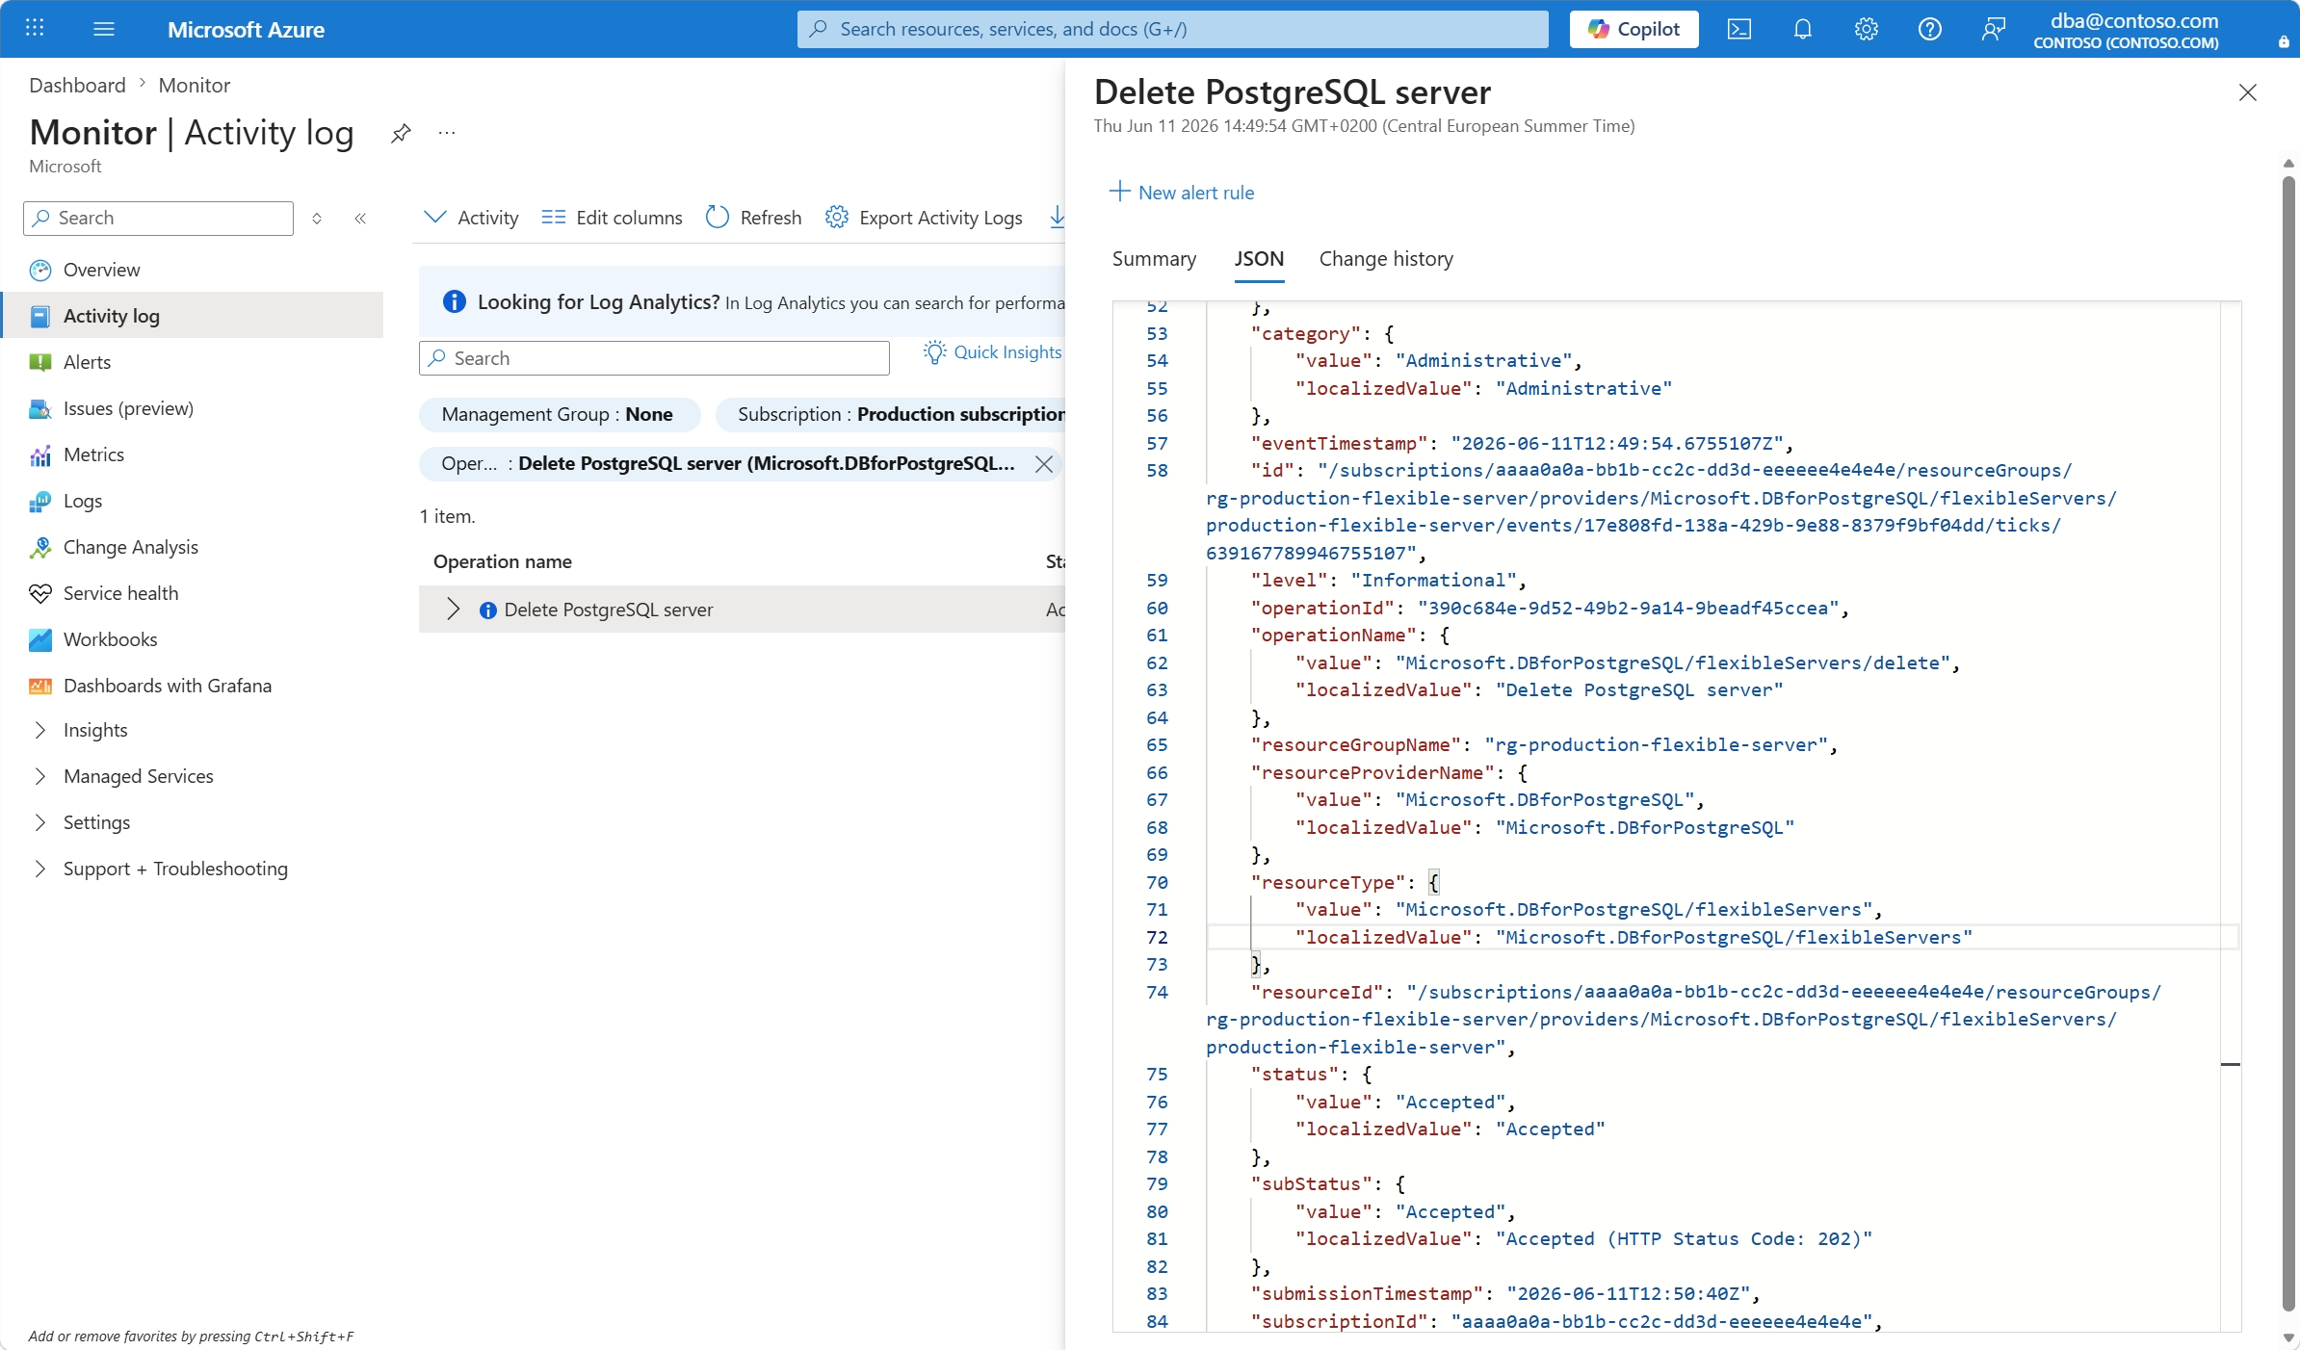This screenshot has height=1350, width=2300.
Task: Click the global search resources bar
Action: [x=1173, y=29]
